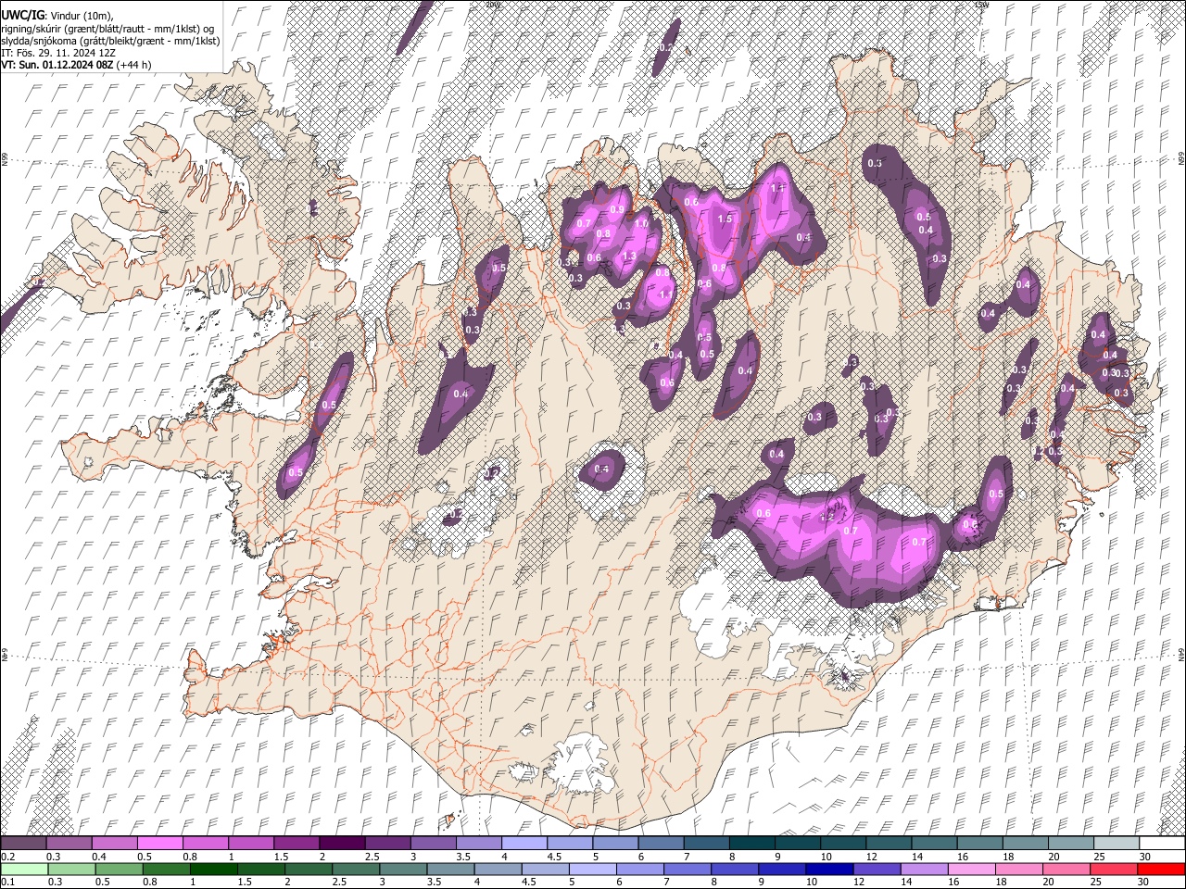Click the '0.2' label under the purple scale

[7, 858]
